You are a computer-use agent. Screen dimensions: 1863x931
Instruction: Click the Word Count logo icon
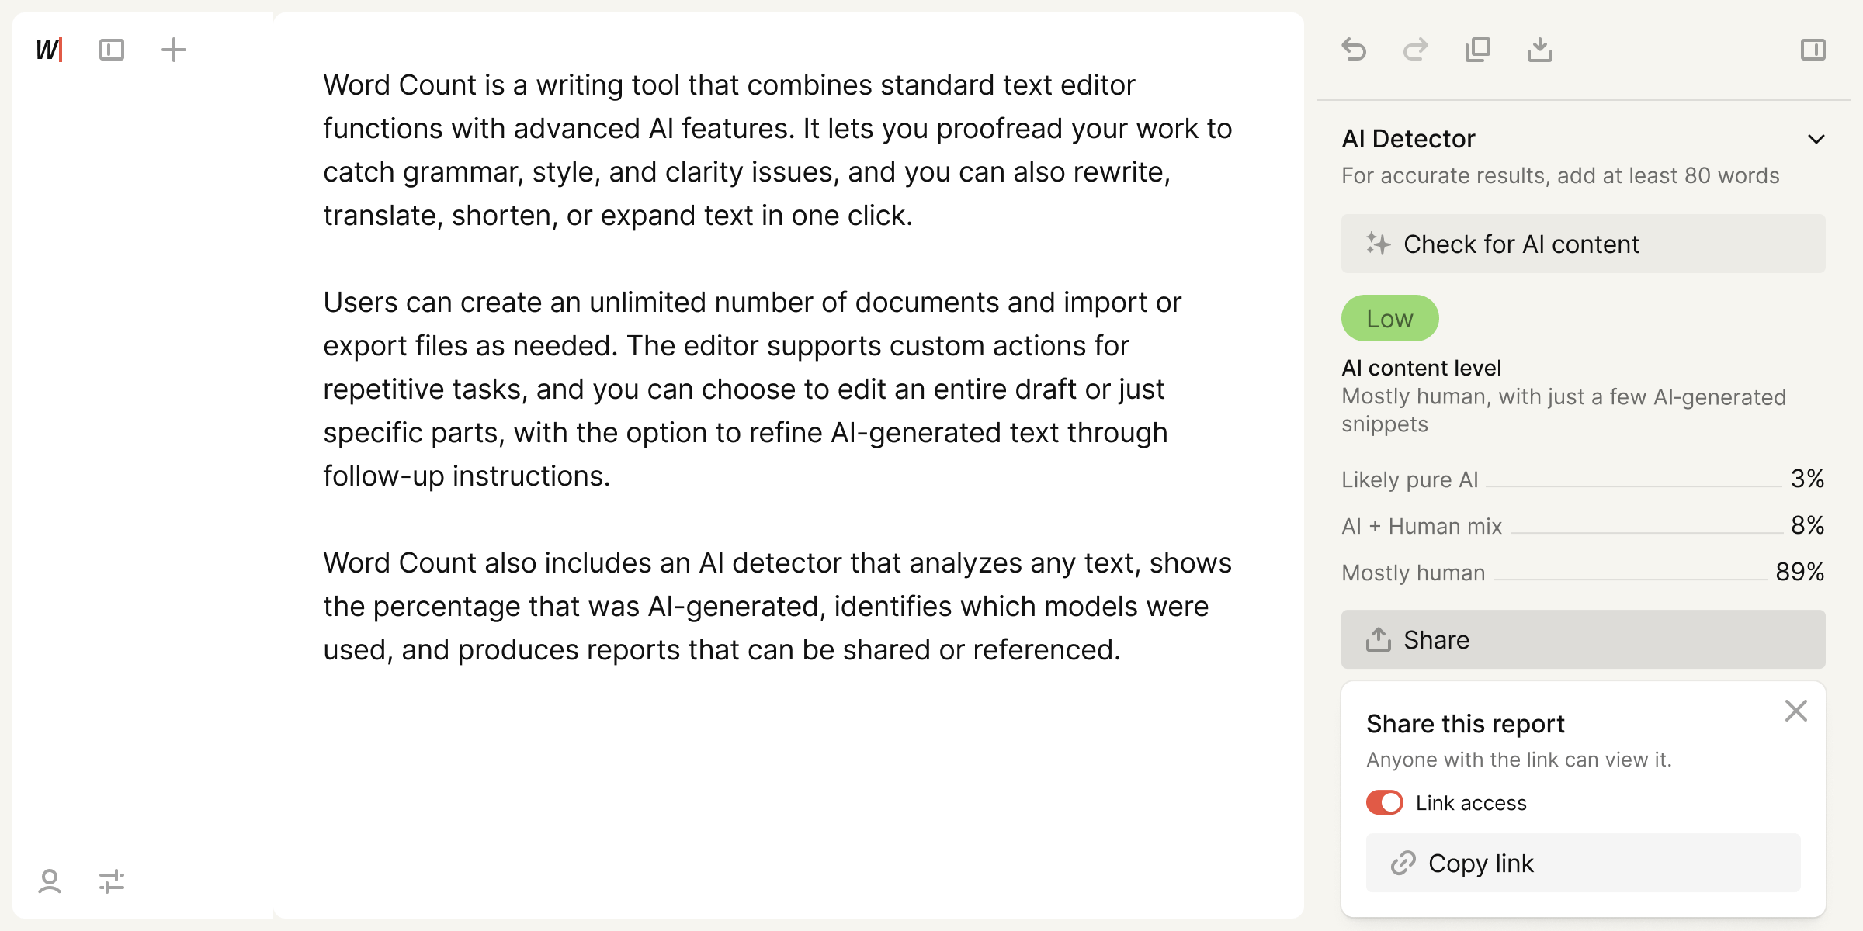click(49, 50)
